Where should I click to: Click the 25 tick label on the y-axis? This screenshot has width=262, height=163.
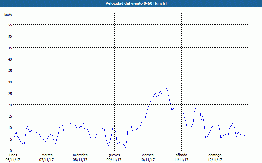tap(10, 93)
